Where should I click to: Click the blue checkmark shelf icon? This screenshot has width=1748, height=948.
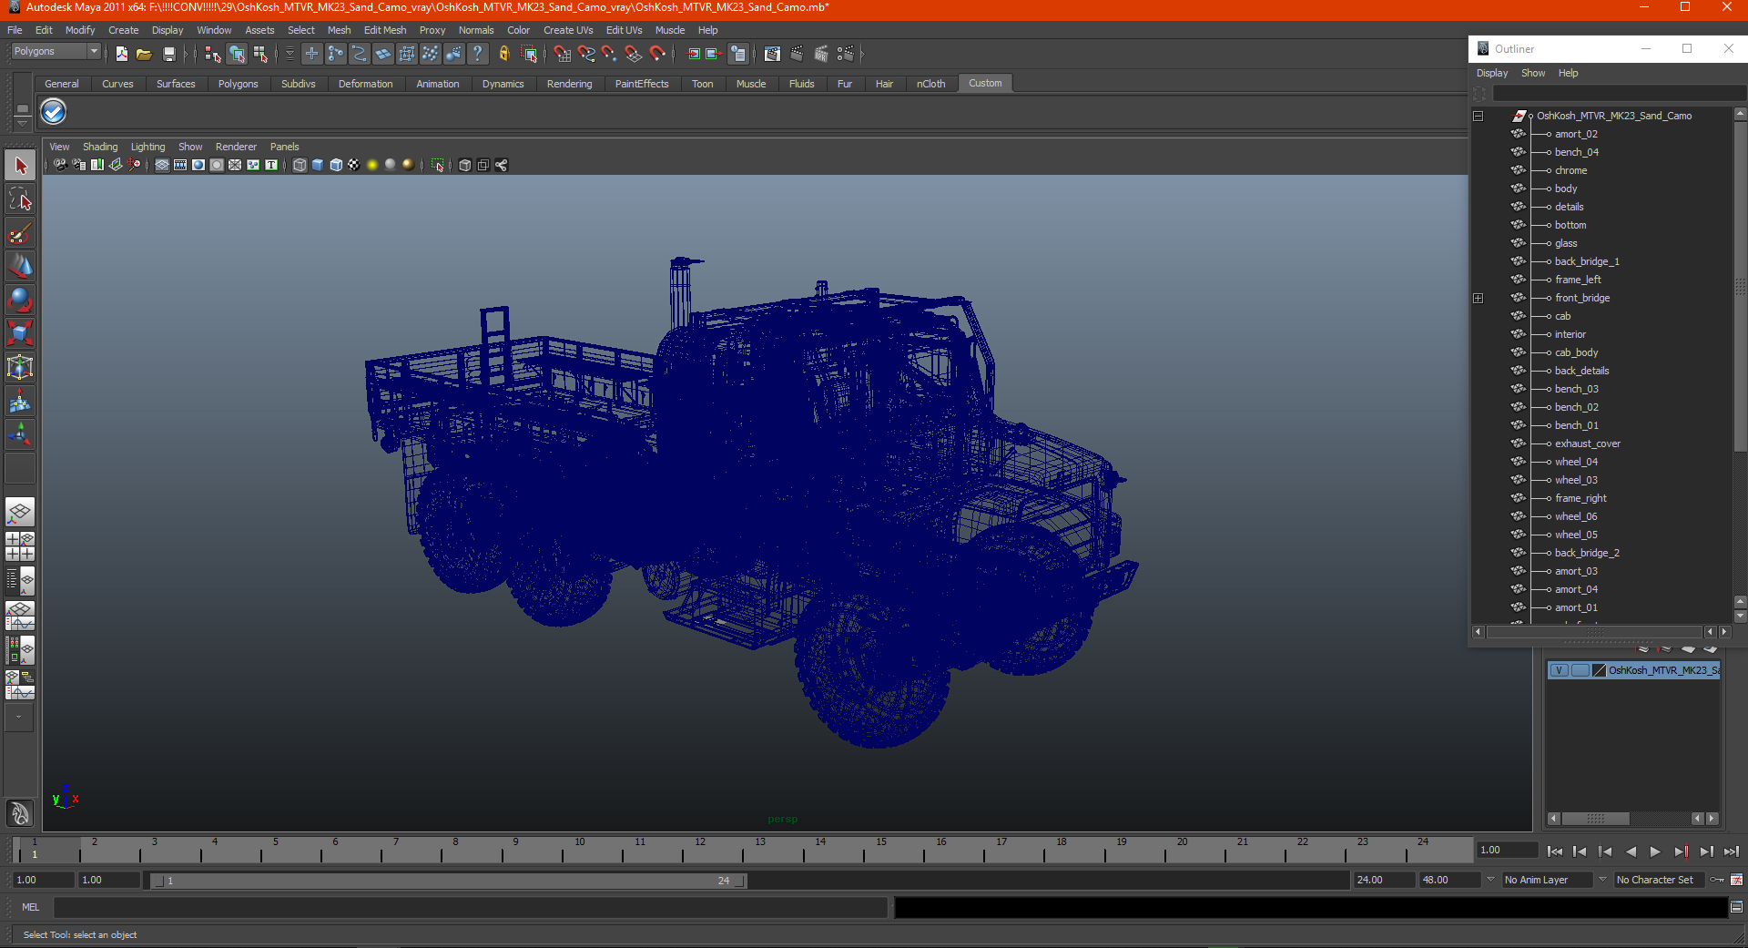coord(54,112)
